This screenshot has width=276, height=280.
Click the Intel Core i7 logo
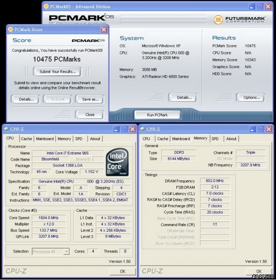point(117,162)
